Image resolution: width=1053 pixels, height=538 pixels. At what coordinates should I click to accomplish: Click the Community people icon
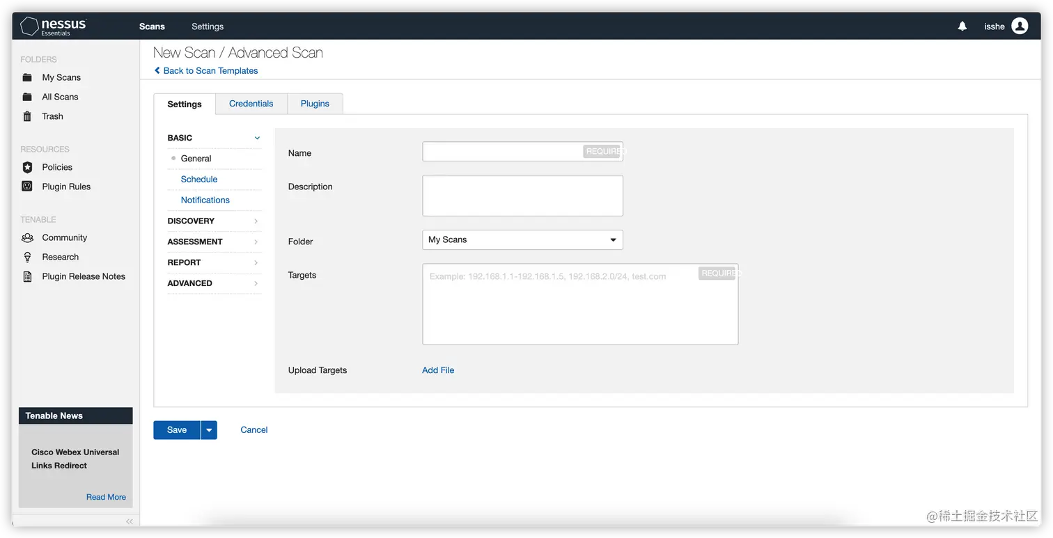(x=27, y=237)
